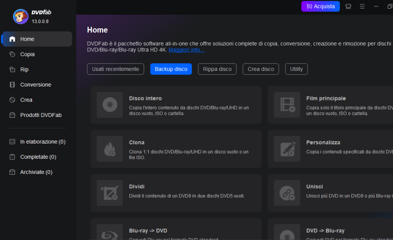This screenshot has height=240, width=393.
Task: Click the Film principale filmstrip icon
Action: coord(287,105)
